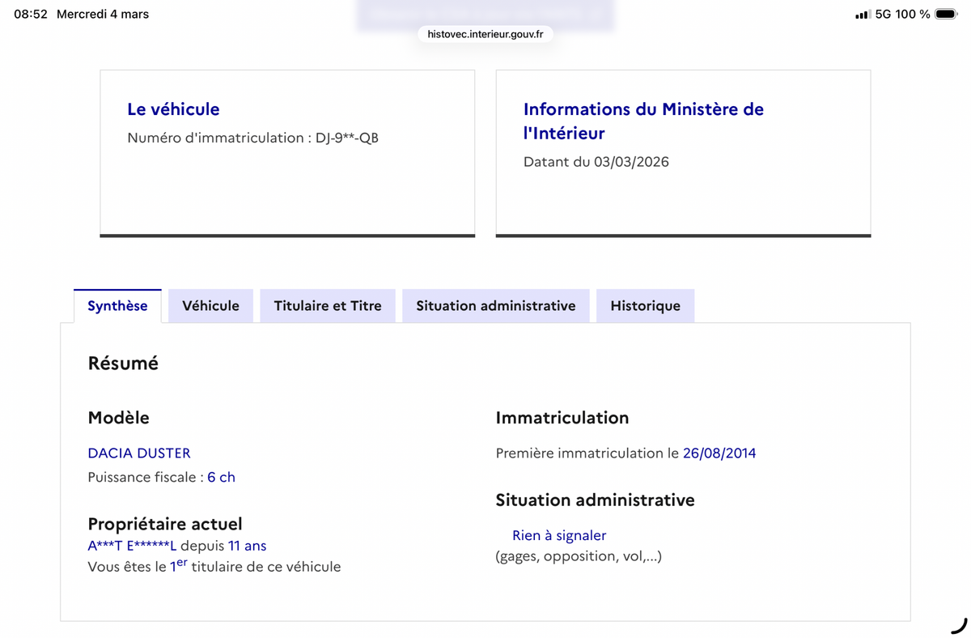Image resolution: width=971 pixels, height=638 pixels.
Task: Click the first registration date 26/08/2014
Action: coord(719,453)
